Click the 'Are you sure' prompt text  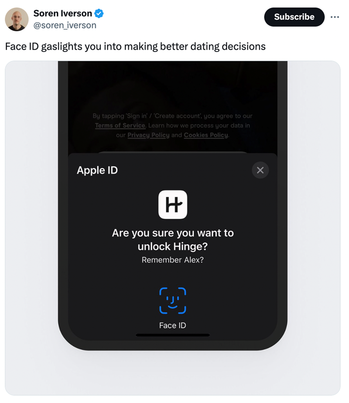tap(173, 240)
